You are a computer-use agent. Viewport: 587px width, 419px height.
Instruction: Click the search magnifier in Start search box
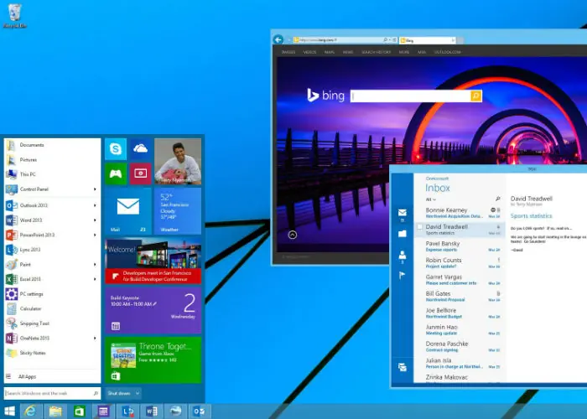[x=96, y=393]
